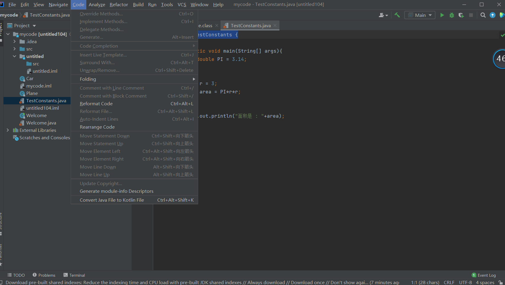Screen dimensions: 505x285
Task: Open the Refactor menu
Action: point(119,5)
